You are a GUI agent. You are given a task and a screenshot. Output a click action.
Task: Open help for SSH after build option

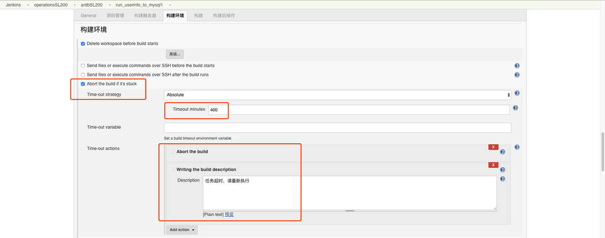tap(517, 75)
